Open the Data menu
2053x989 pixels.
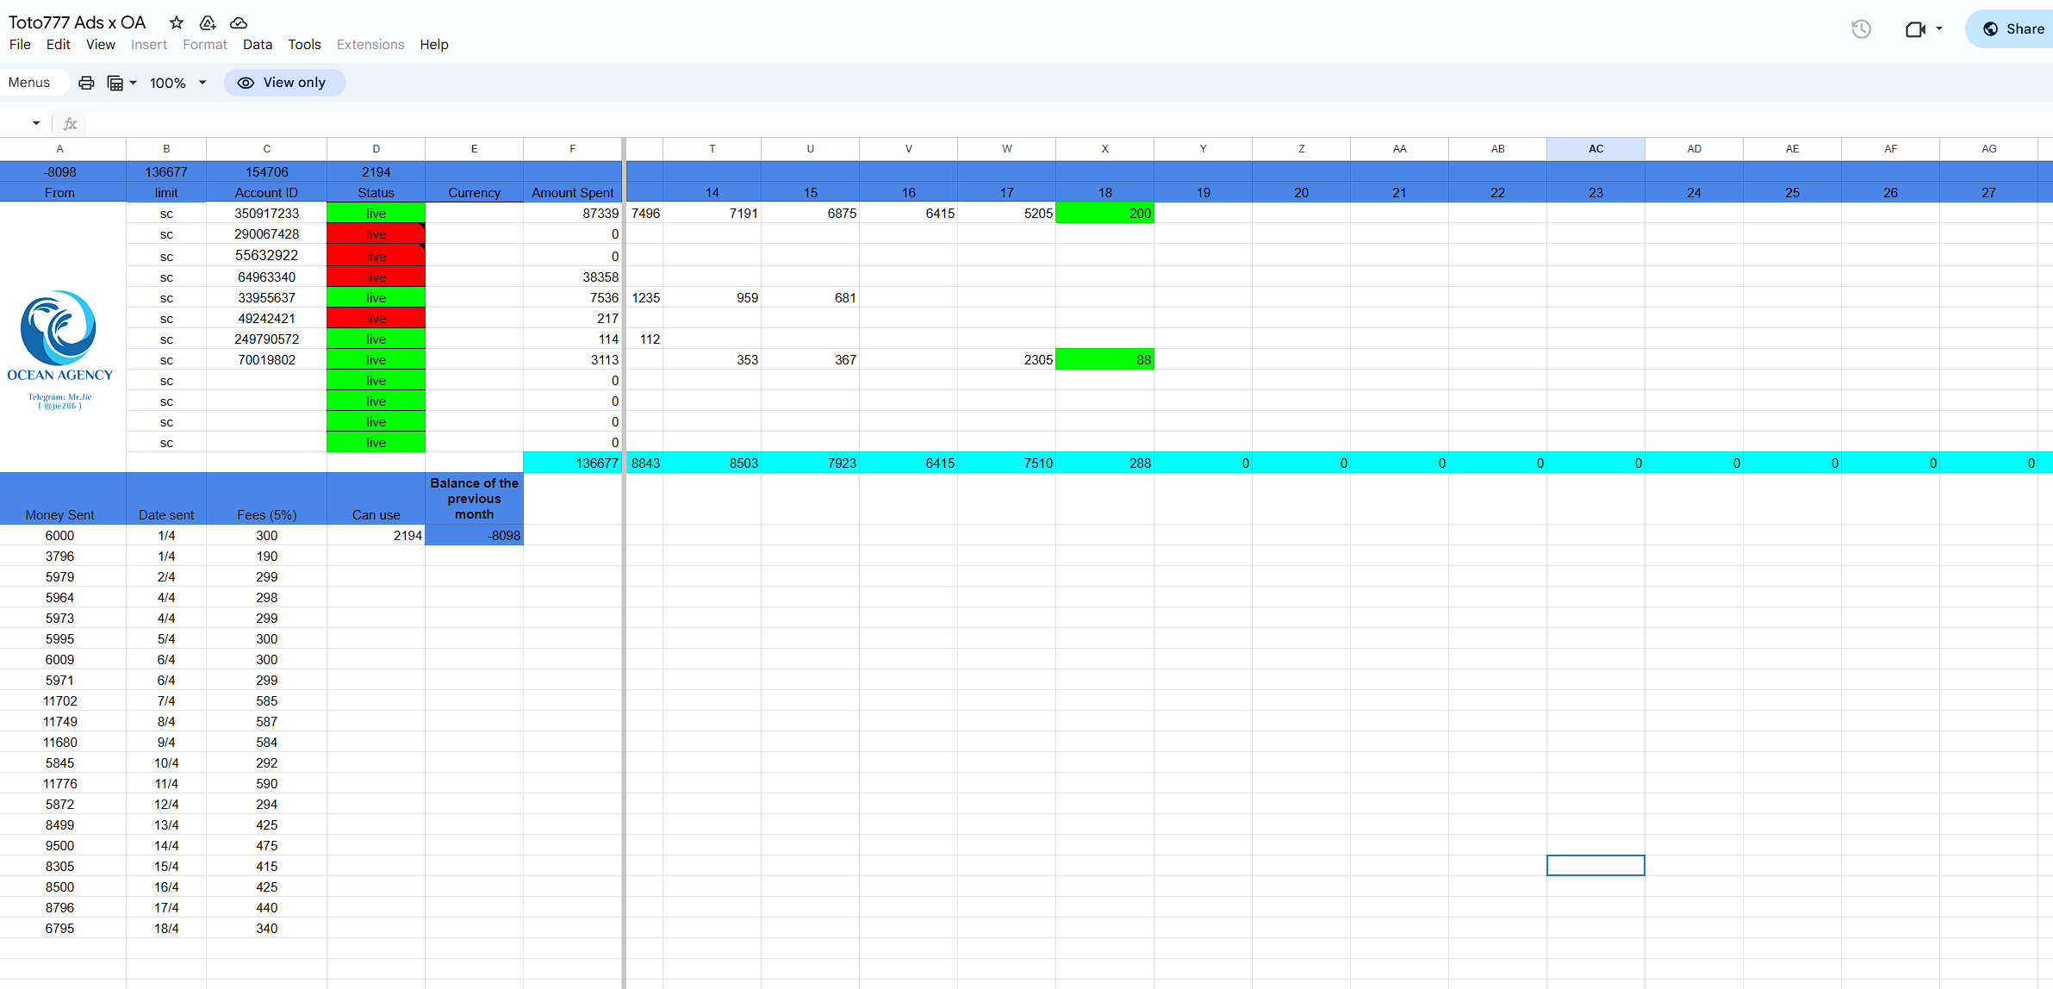click(x=257, y=45)
